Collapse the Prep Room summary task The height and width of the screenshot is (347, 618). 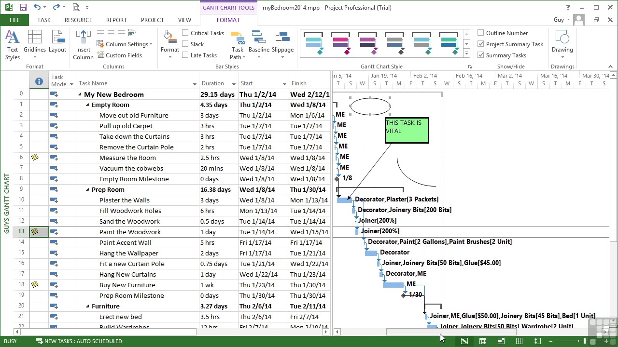[87, 190]
